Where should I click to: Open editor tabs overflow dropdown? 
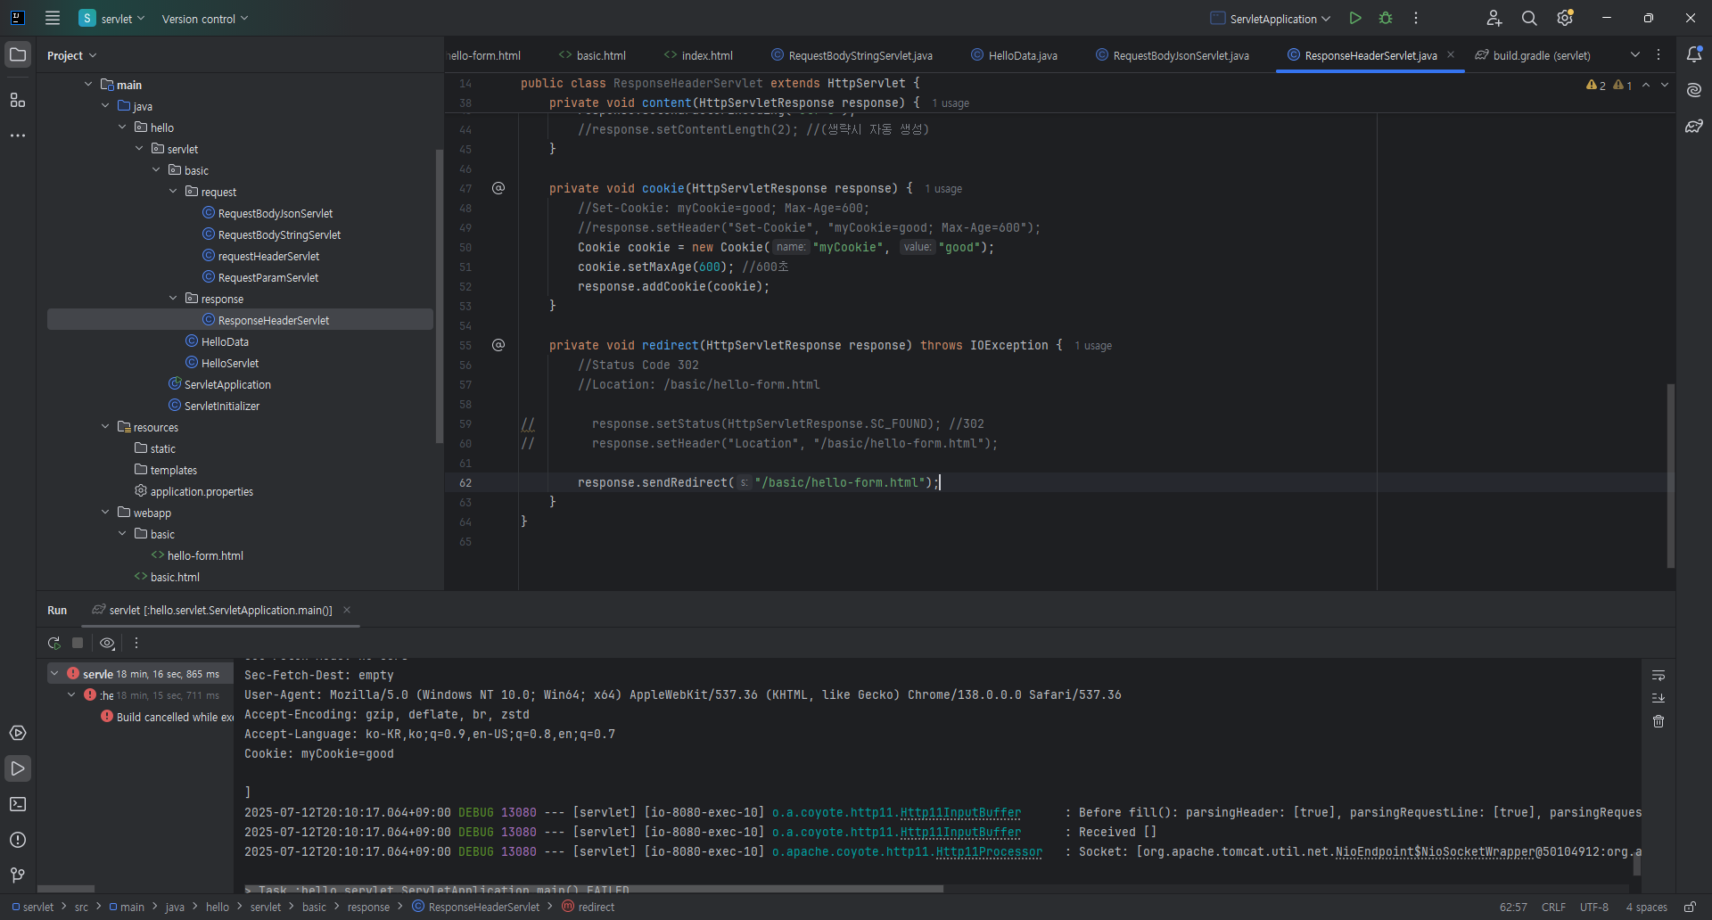pos(1635,55)
